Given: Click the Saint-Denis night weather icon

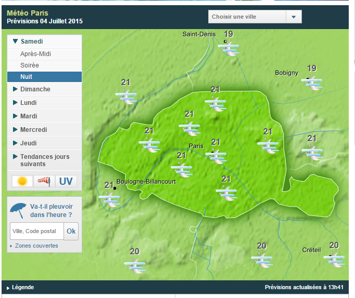Looking at the screenshot, I should click(x=229, y=48).
